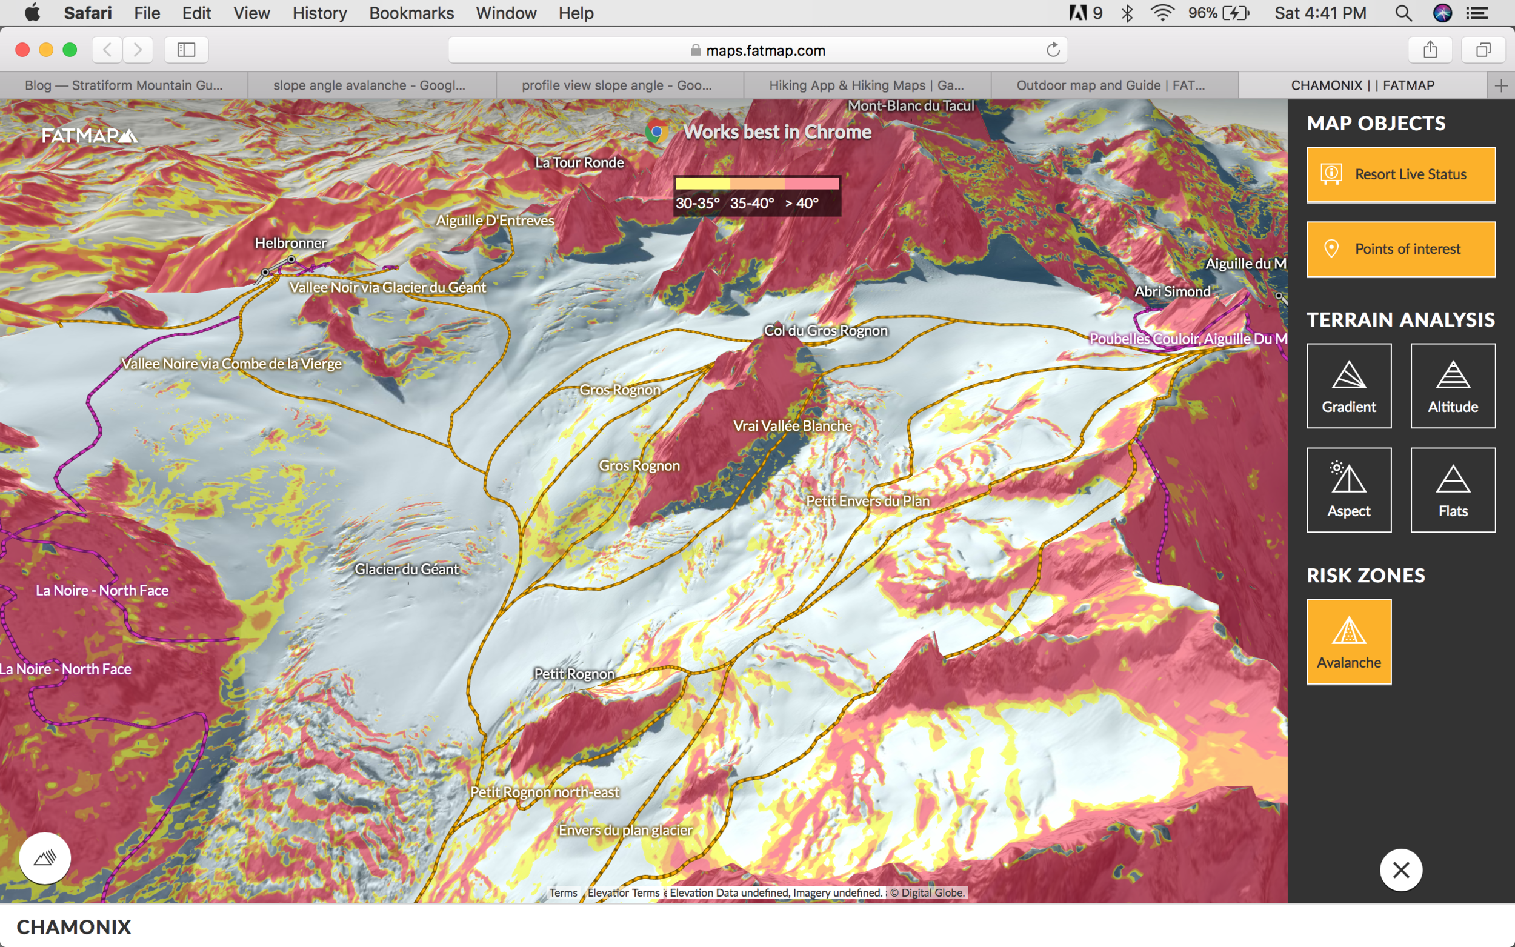
Task: Open the View menu
Action: tap(251, 13)
